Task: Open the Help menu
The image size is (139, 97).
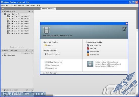Action: (38, 5)
